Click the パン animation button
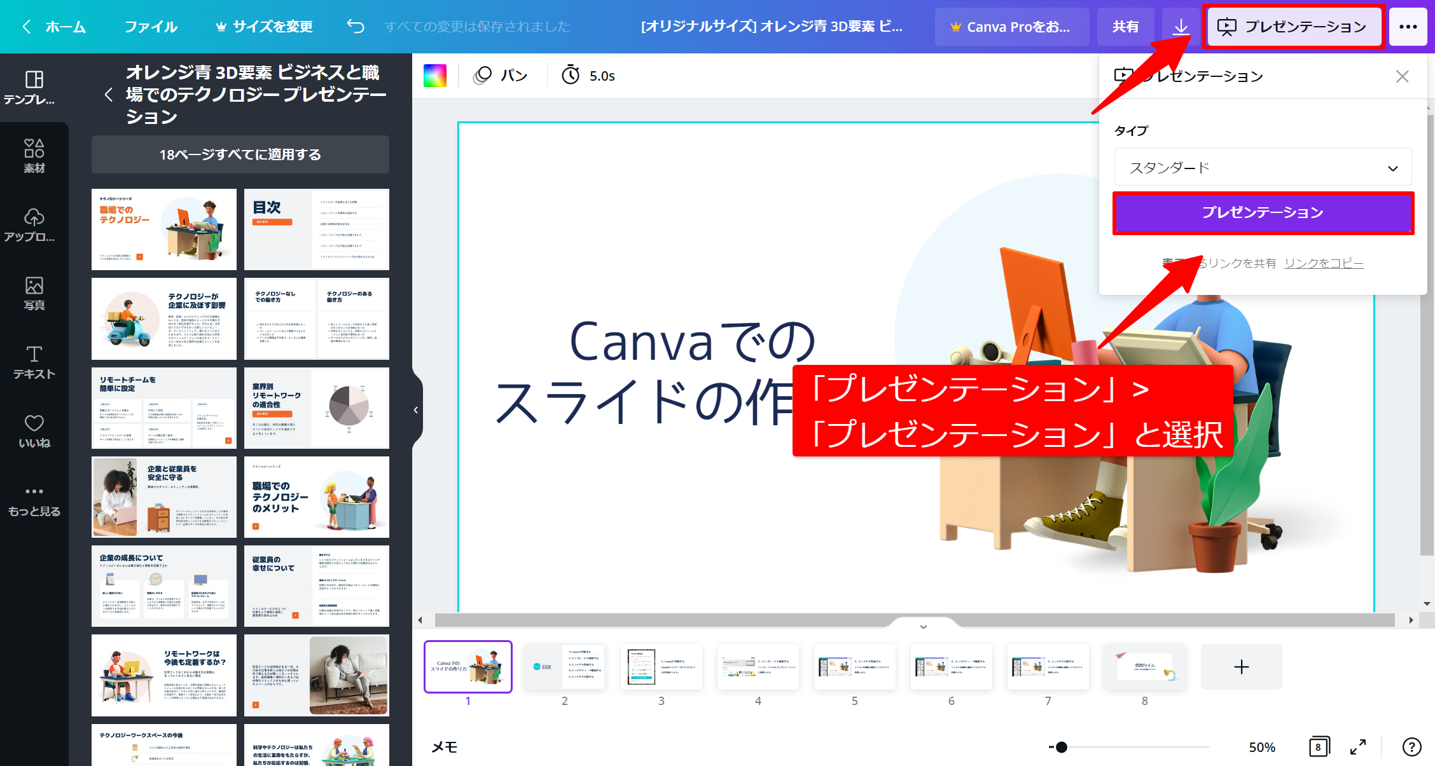The image size is (1435, 766). pos(501,76)
